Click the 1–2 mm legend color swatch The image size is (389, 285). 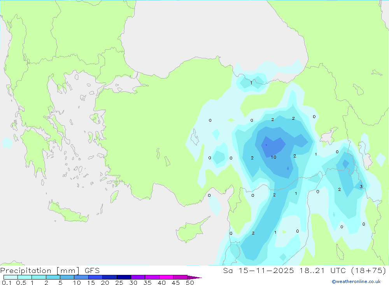click(39, 277)
